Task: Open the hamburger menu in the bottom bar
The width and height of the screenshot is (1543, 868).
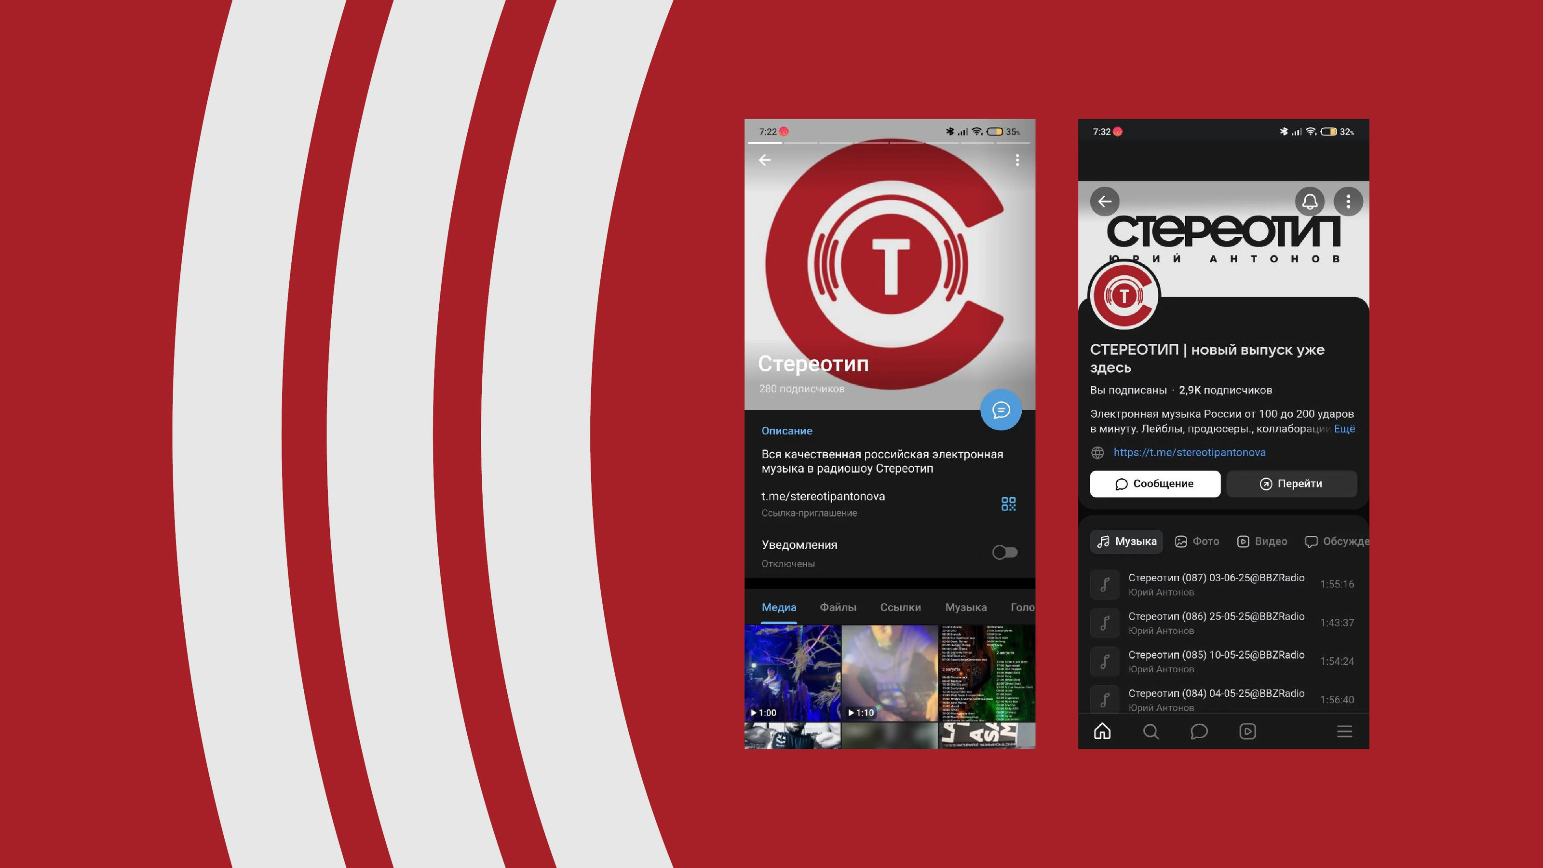Action: tap(1344, 732)
